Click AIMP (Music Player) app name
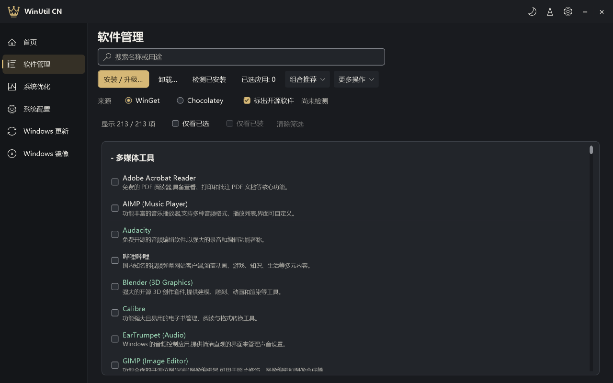 [x=155, y=204]
